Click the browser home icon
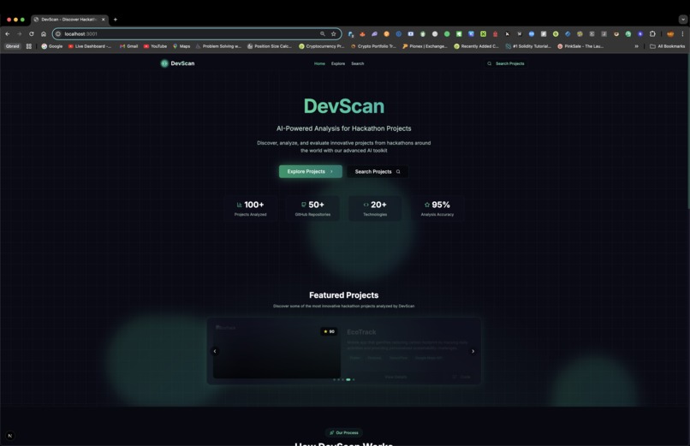Image resolution: width=690 pixels, height=446 pixels. click(44, 34)
